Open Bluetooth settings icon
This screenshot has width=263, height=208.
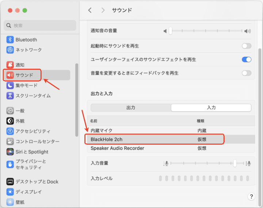pos(10,39)
